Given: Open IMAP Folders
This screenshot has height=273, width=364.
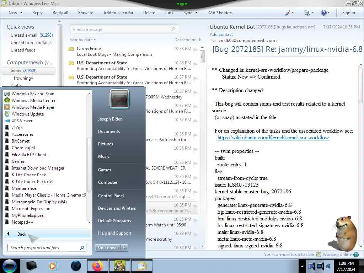Looking at the screenshot, I should (x=220, y=13).
